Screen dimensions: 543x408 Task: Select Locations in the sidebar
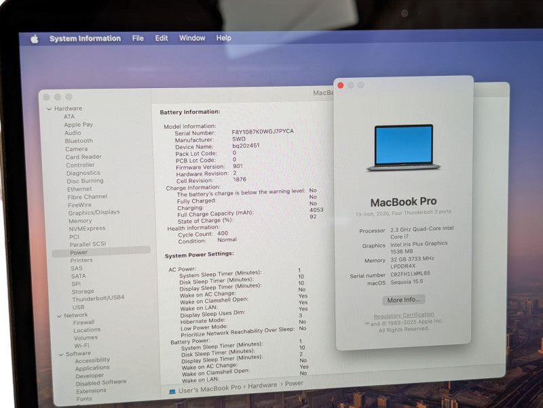point(87,330)
